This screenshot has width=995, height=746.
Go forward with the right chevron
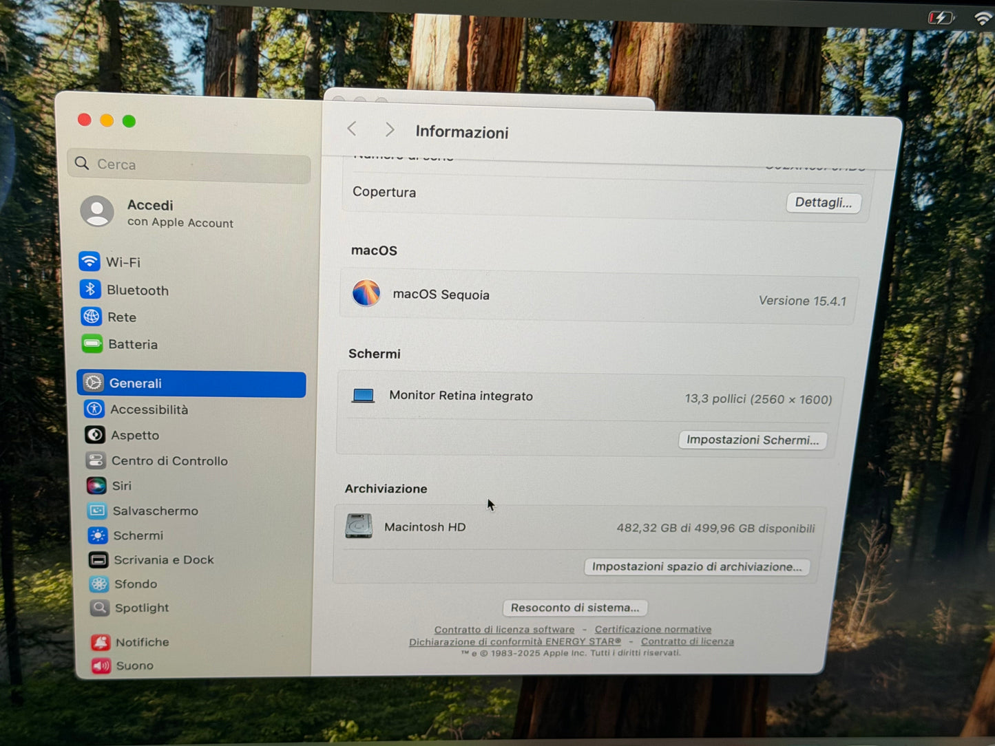[x=390, y=129]
